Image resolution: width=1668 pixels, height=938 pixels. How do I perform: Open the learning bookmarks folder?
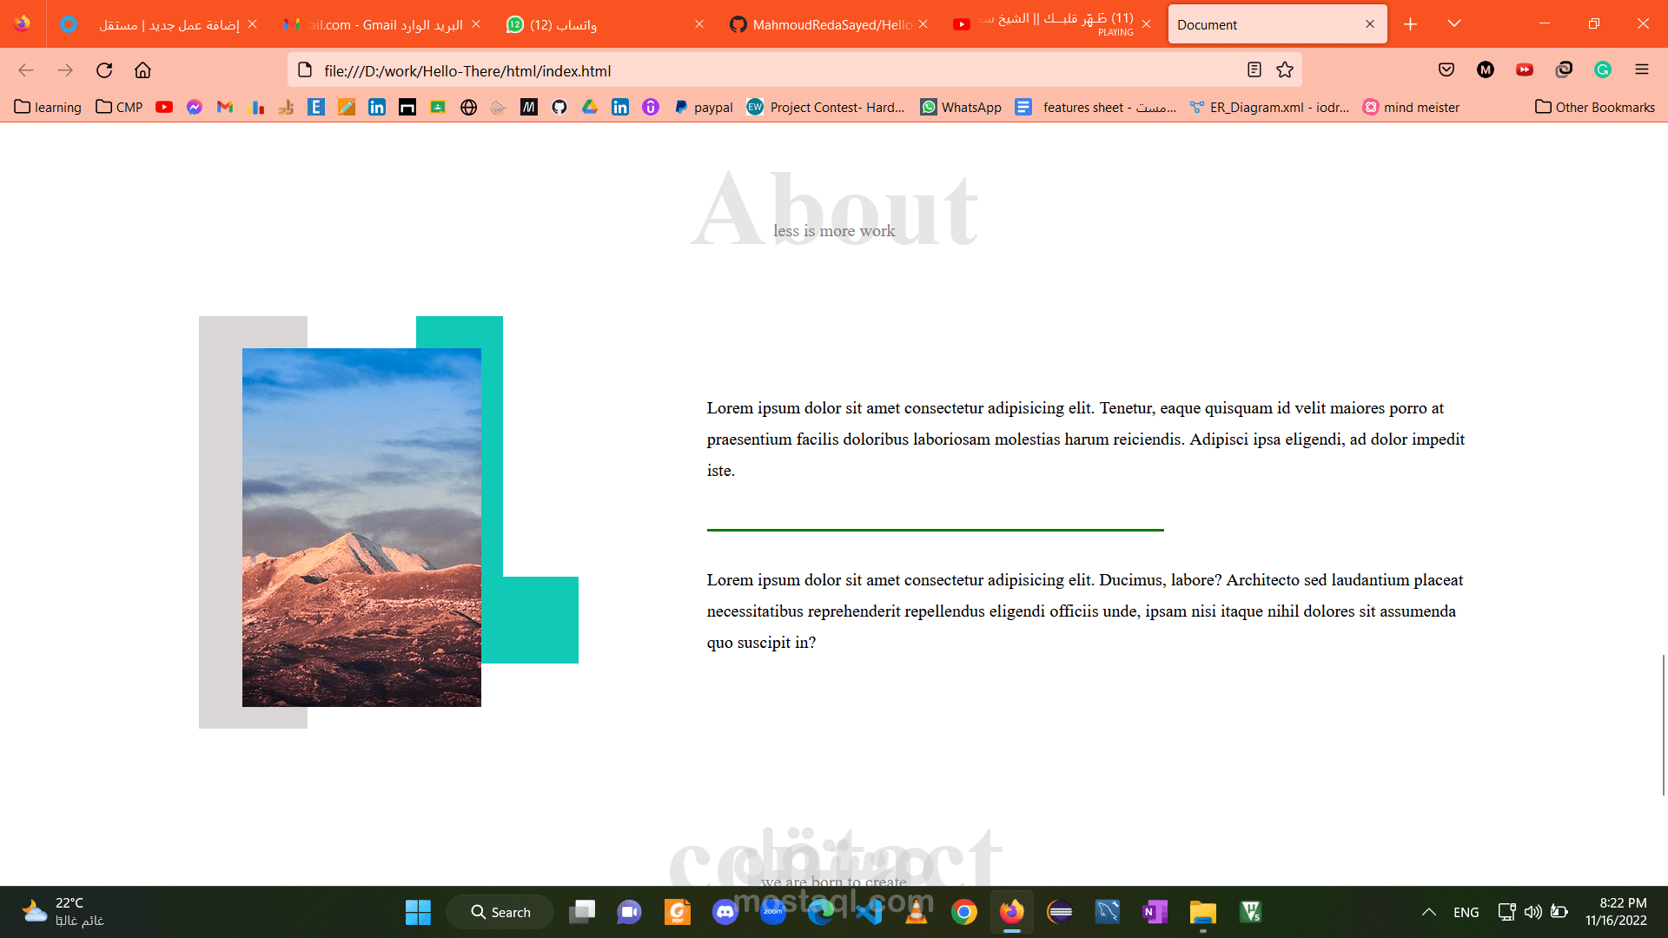[48, 107]
